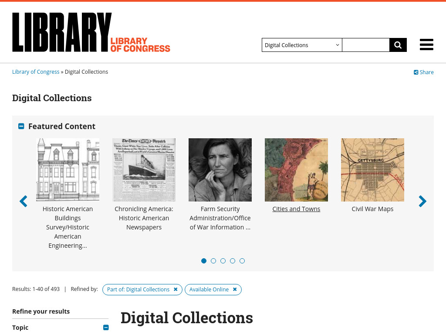Open Library of Congress breadcrumb link

(36, 72)
